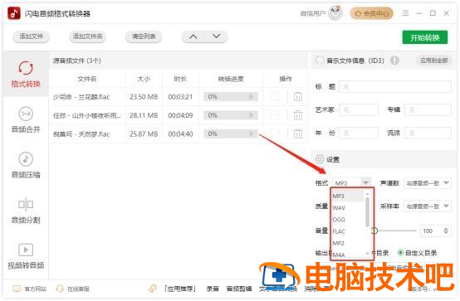Screen dimensions: 460x301
Task: Choose MP3 from the format list
Action: click(348, 196)
